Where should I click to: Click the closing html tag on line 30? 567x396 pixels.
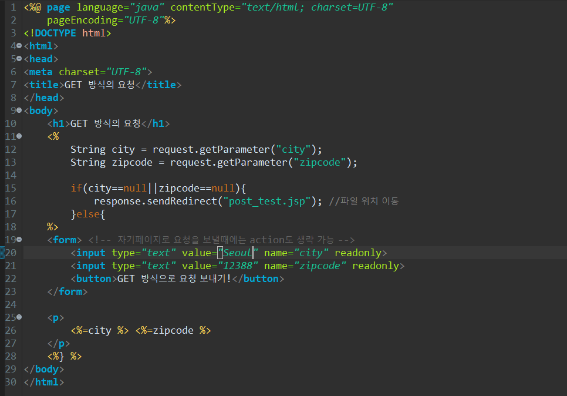tap(44, 382)
